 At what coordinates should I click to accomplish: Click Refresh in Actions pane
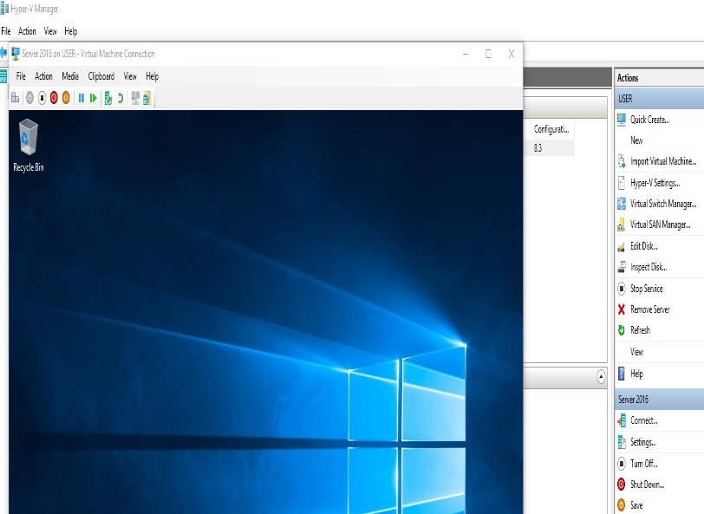click(x=640, y=330)
